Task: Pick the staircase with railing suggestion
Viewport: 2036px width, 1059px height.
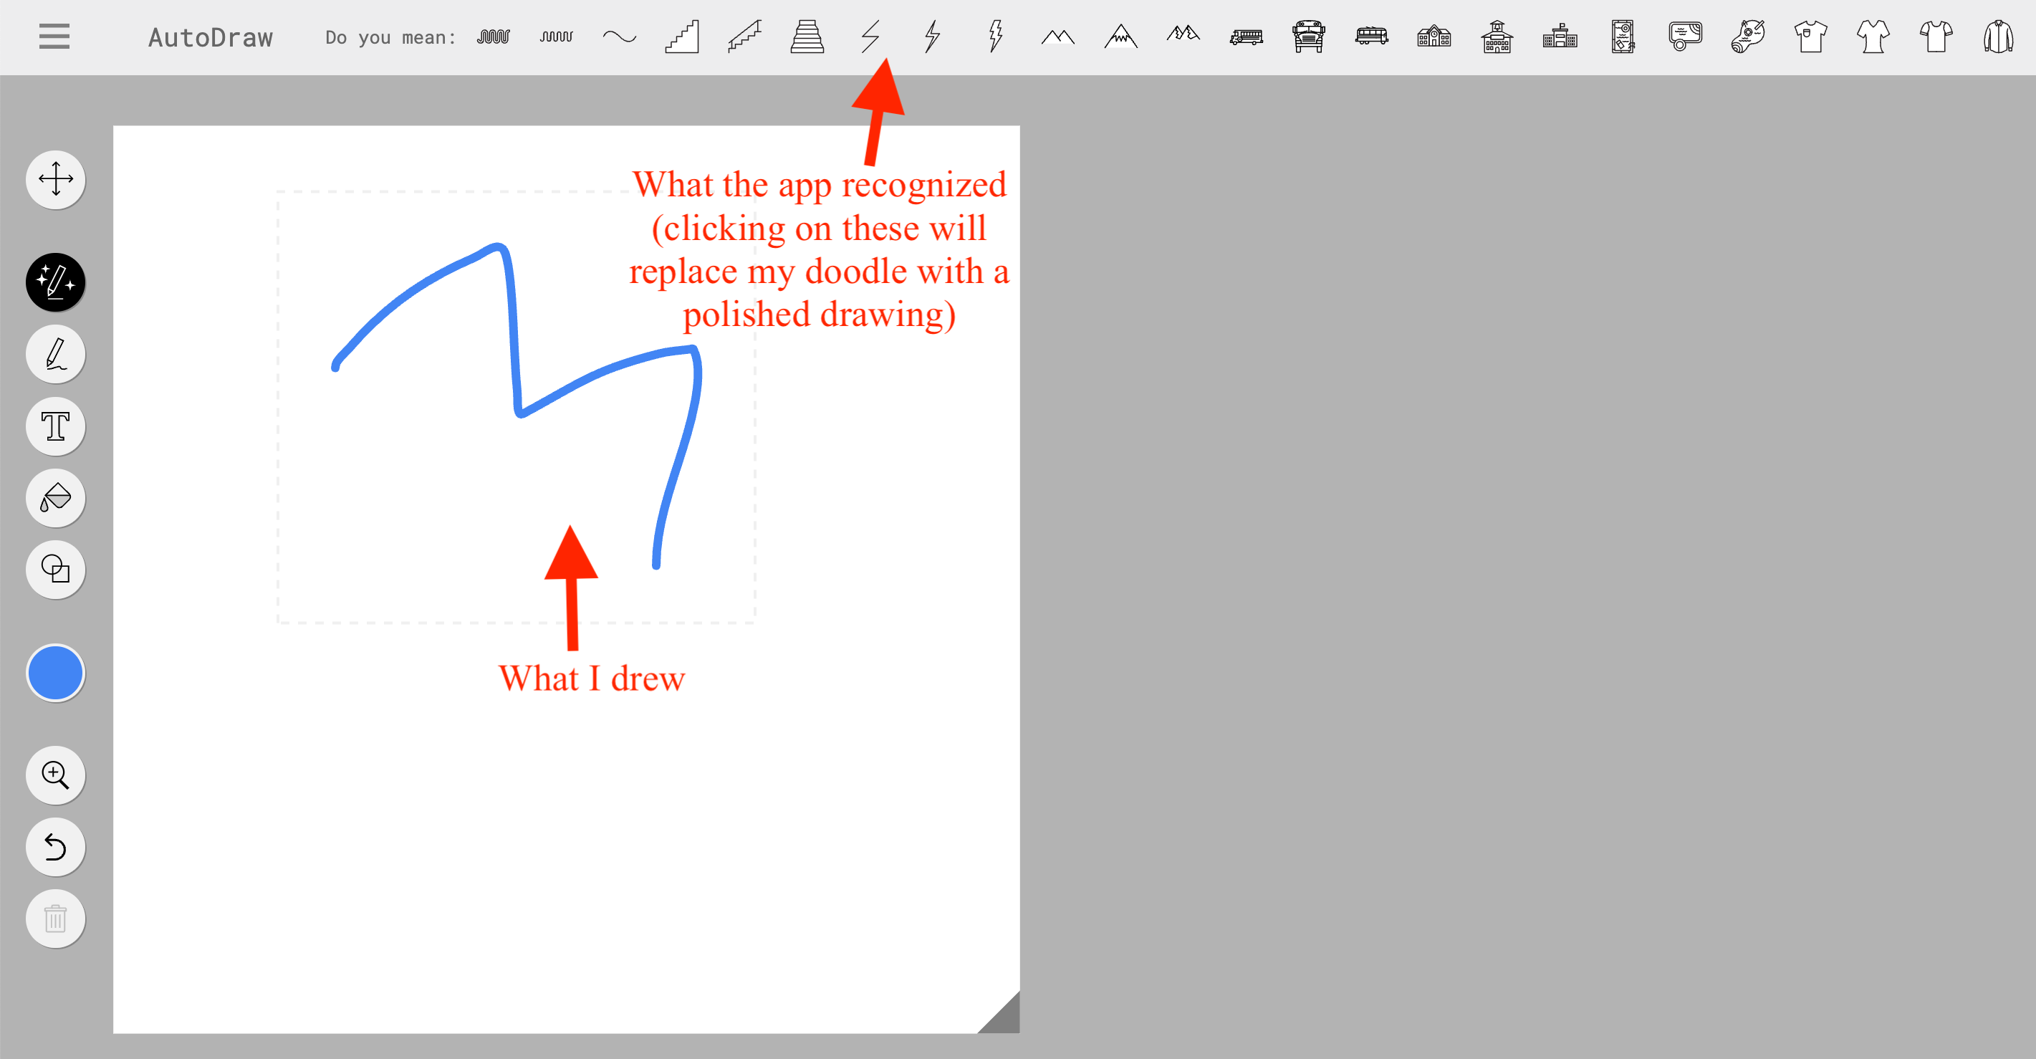Action: [x=744, y=37]
